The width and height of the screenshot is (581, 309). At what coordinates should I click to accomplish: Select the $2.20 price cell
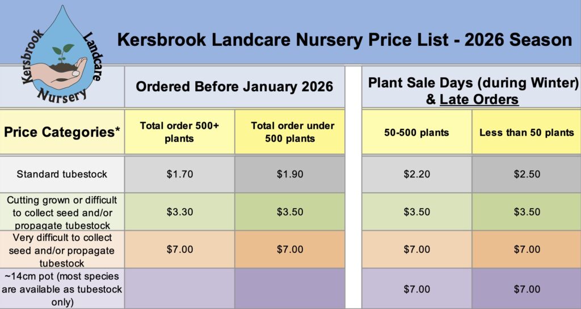[x=416, y=174]
